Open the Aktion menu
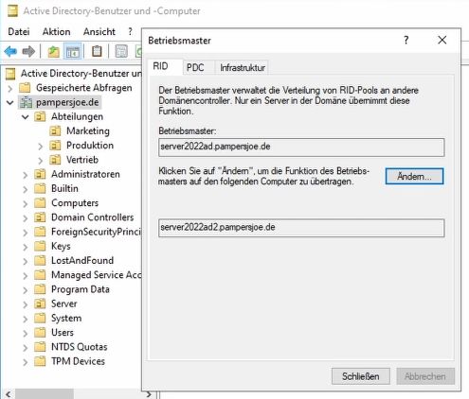Image resolution: width=469 pixels, height=399 pixels. 57,31
